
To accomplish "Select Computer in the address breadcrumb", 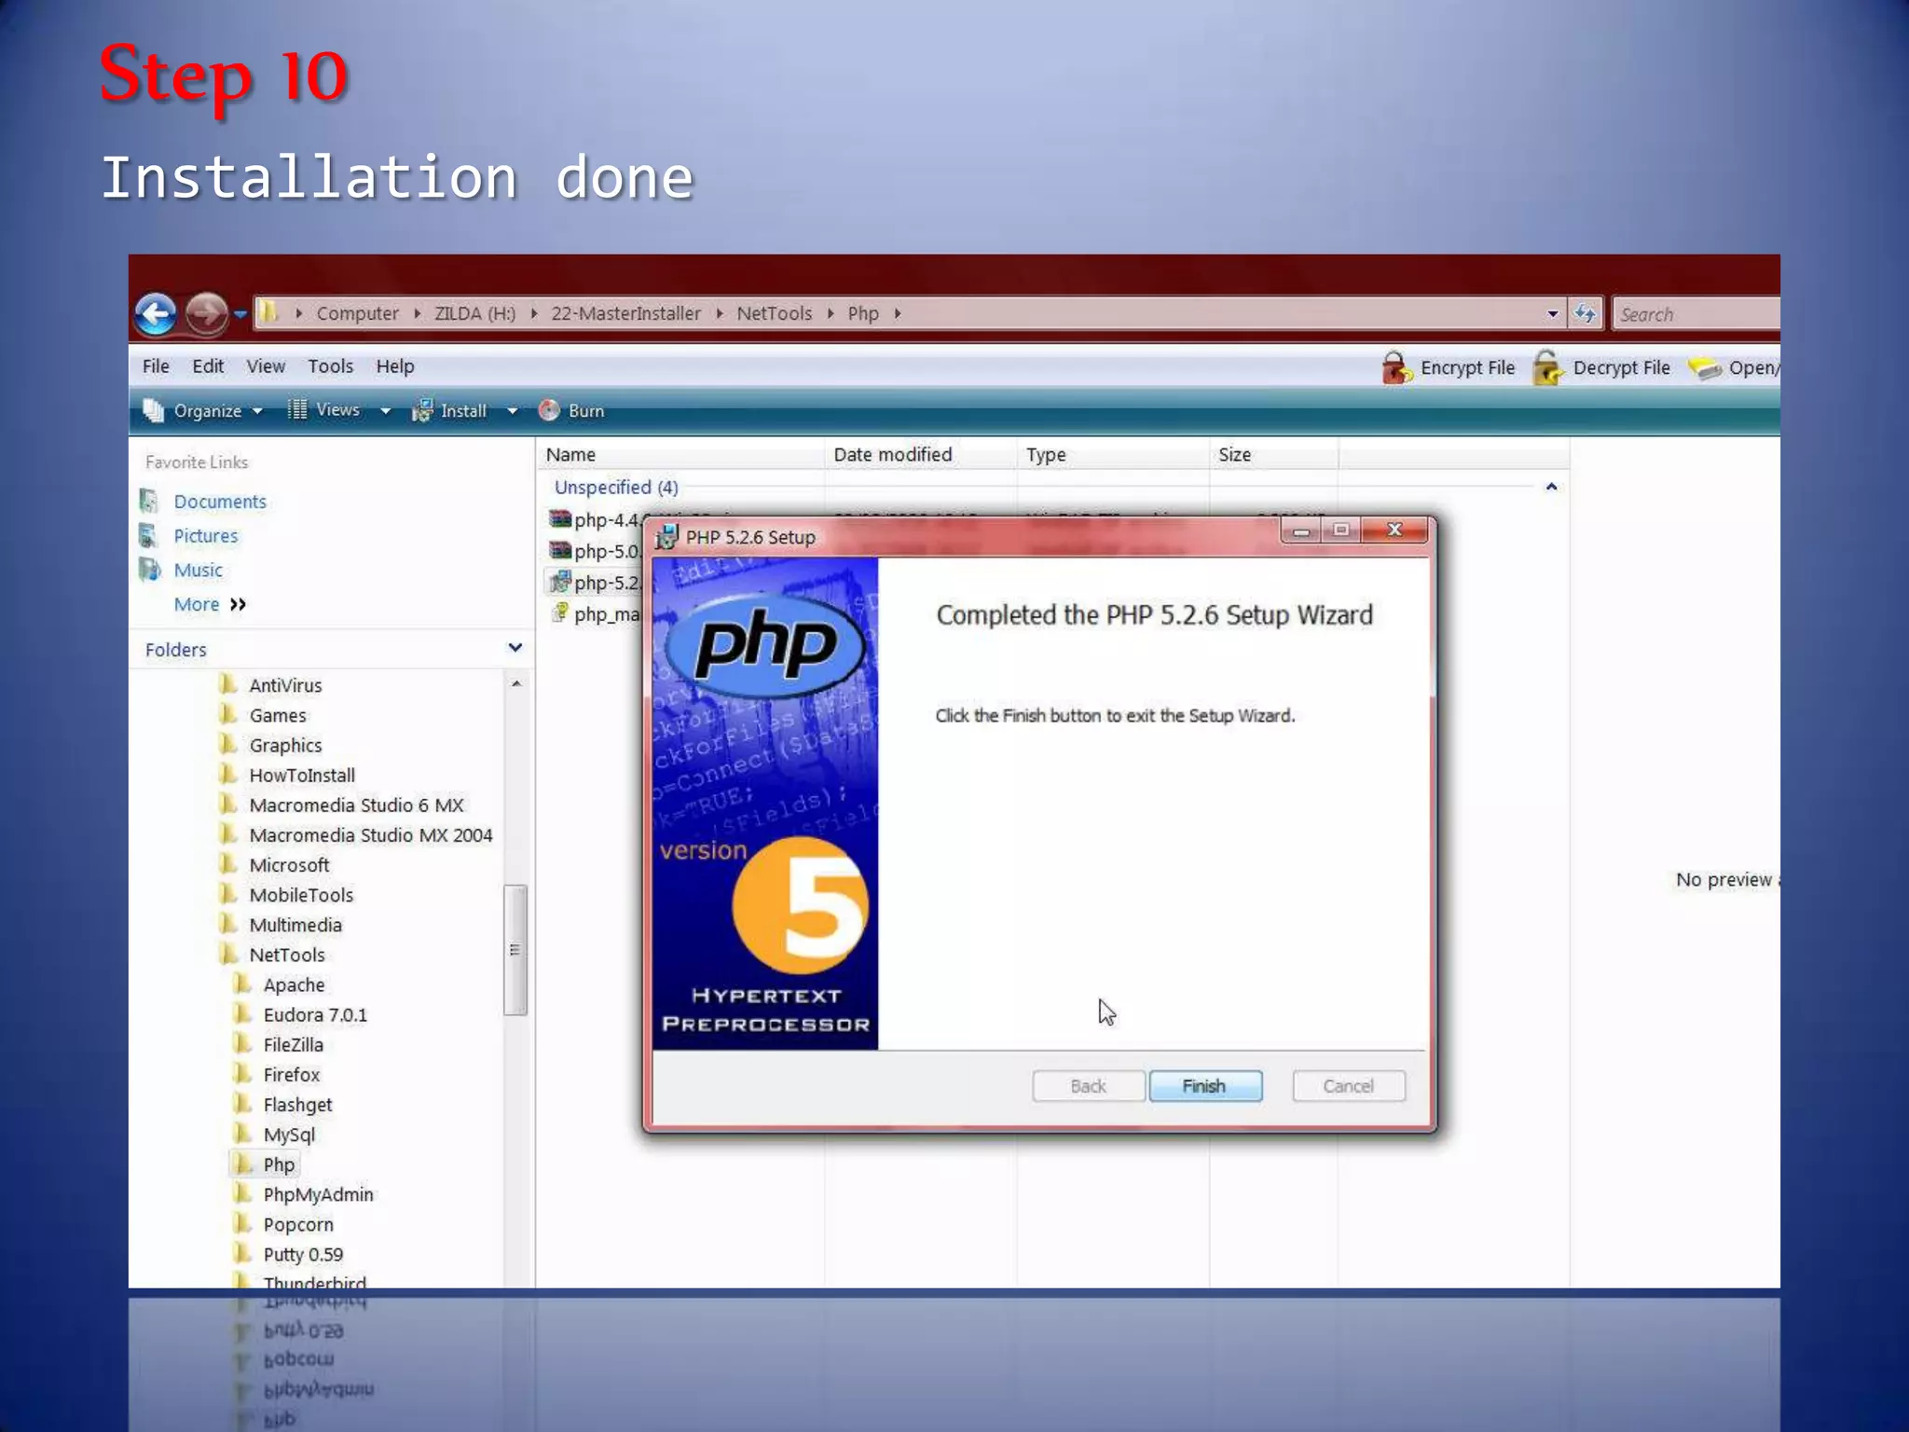I will tap(357, 313).
